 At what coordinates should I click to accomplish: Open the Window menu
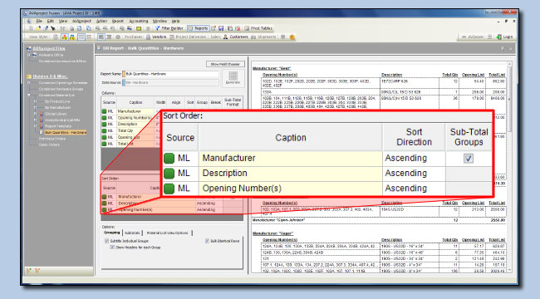pos(160,21)
